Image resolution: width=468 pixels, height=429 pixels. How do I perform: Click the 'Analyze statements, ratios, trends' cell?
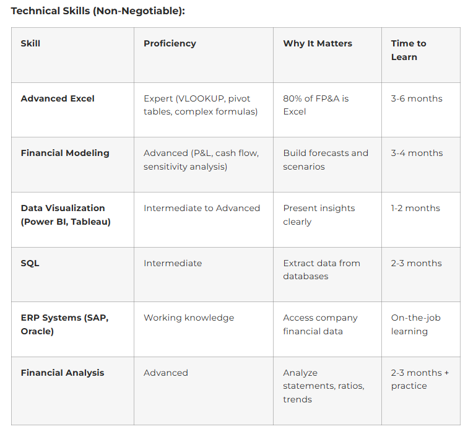click(x=323, y=386)
